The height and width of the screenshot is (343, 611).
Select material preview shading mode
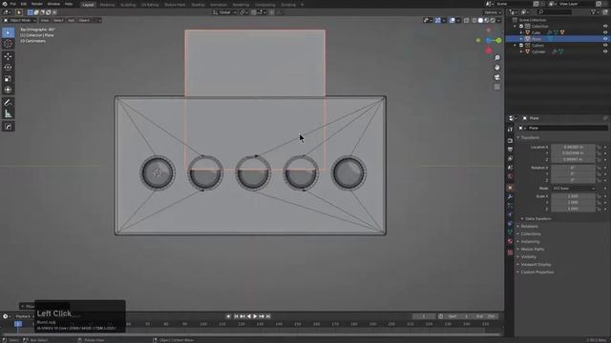[x=487, y=20]
